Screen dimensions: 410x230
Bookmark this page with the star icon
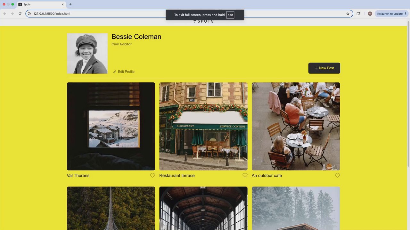point(348,14)
